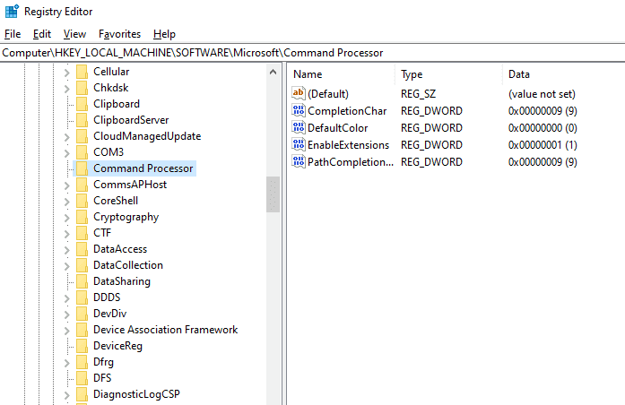Click the Cellular folder icon

pyautogui.click(x=82, y=72)
